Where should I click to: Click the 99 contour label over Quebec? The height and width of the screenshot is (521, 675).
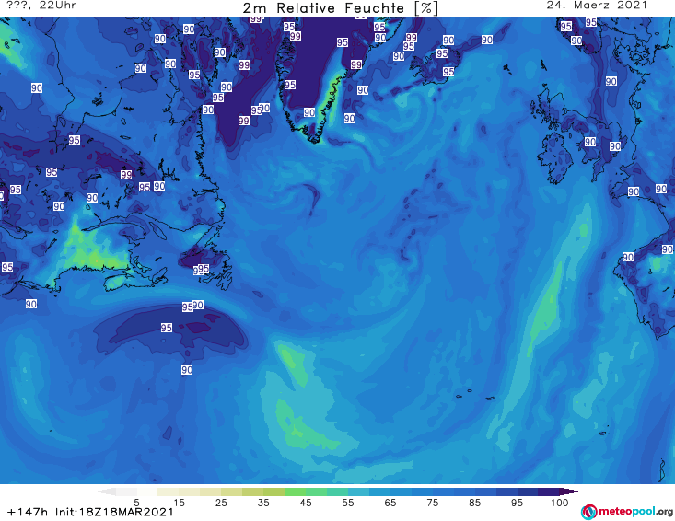[126, 175]
